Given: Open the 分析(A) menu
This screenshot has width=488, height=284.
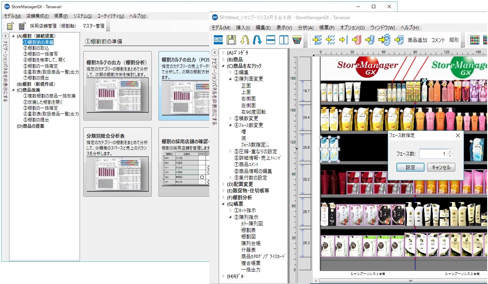Looking at the screenshot, I should click(305, 28).
